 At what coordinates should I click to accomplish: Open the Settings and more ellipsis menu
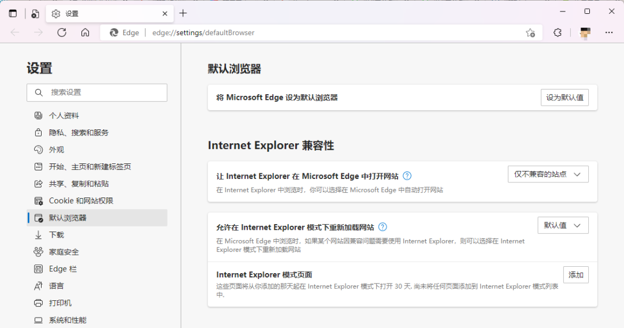[609, 32]
